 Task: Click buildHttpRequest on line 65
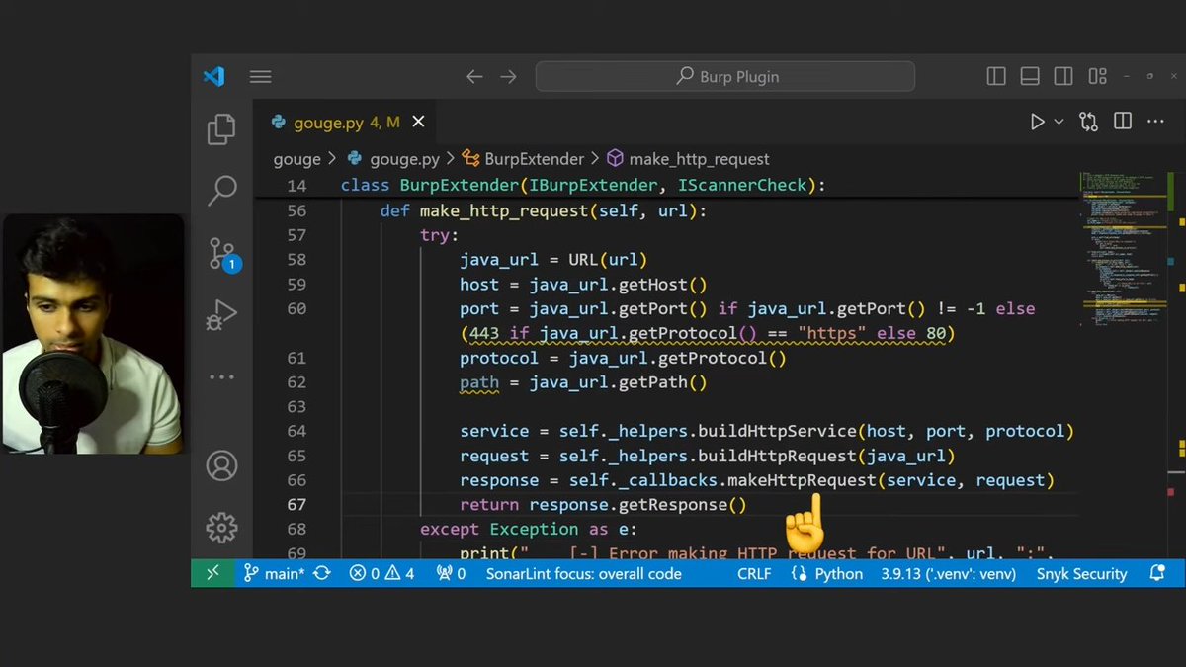pos(776,456)
